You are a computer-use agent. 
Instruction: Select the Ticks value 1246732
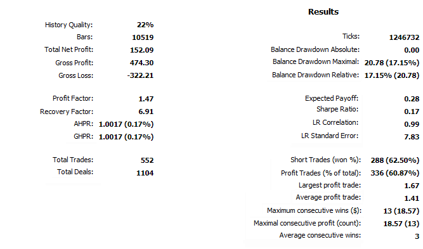tap(404, 37)
